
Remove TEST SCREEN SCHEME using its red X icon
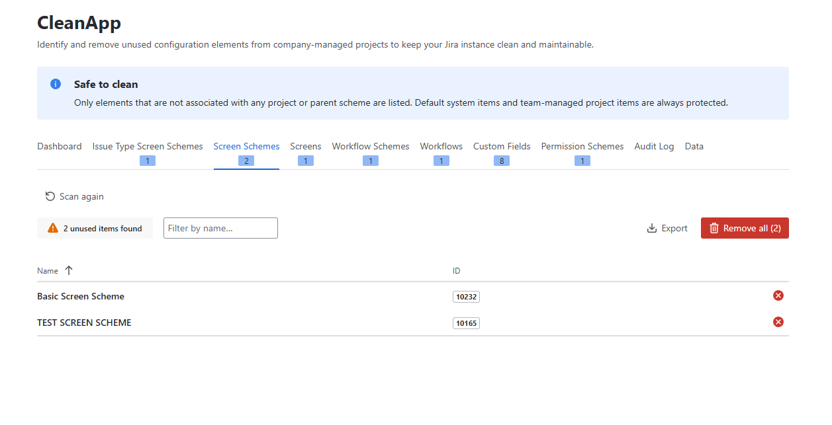point(778,322)
